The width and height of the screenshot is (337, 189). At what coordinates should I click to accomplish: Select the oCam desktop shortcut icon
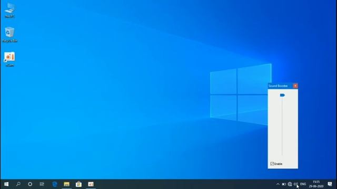[x=9, y=59]
